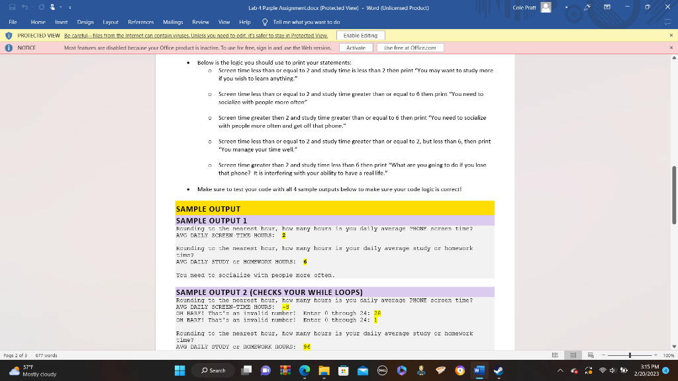Viewport: 678px width, 381px height.
Task: Open the Layout tab
Action: click(111, 22)
